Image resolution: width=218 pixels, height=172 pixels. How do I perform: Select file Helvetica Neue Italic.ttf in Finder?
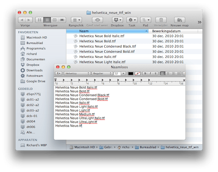[x=134, y=57]
